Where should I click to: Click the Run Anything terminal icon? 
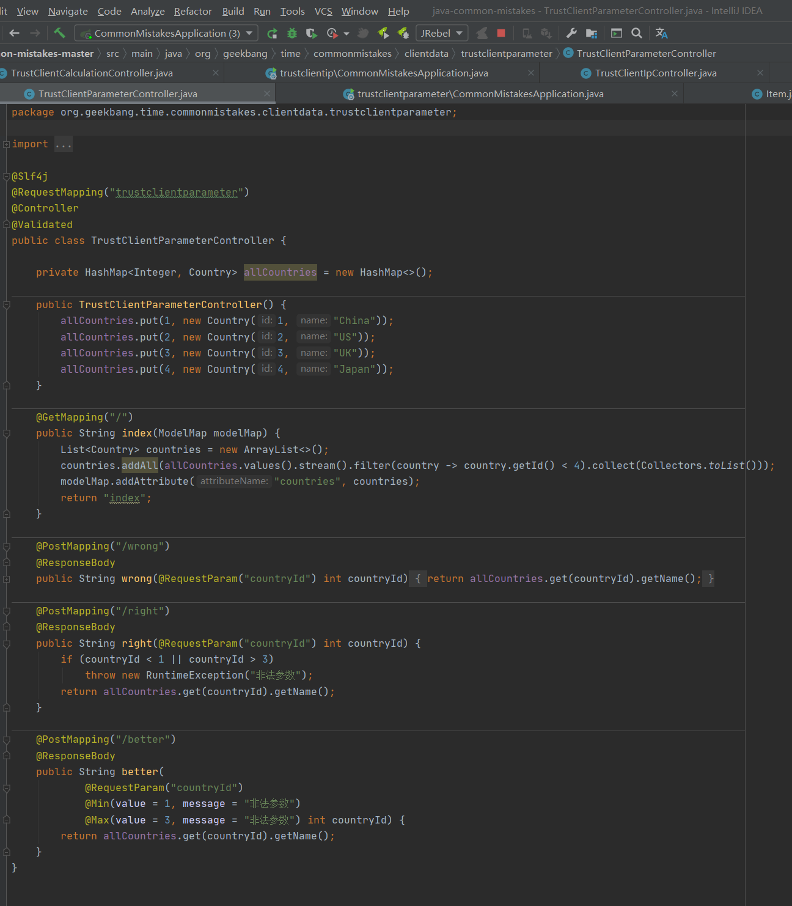pos(617,33)
